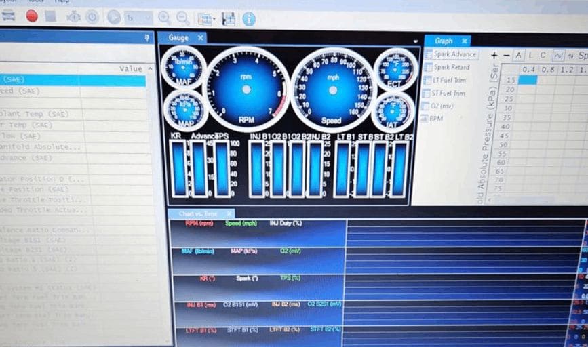The image size is (588, 347).
Task: Click the blue info icon
Action: coord(249,19)
